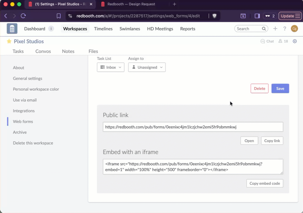Open the Task List Inbox dropdown
Image resolution: width=303 pixels, height=213 pixels.
pyautogui.click(x=111, y=67)
